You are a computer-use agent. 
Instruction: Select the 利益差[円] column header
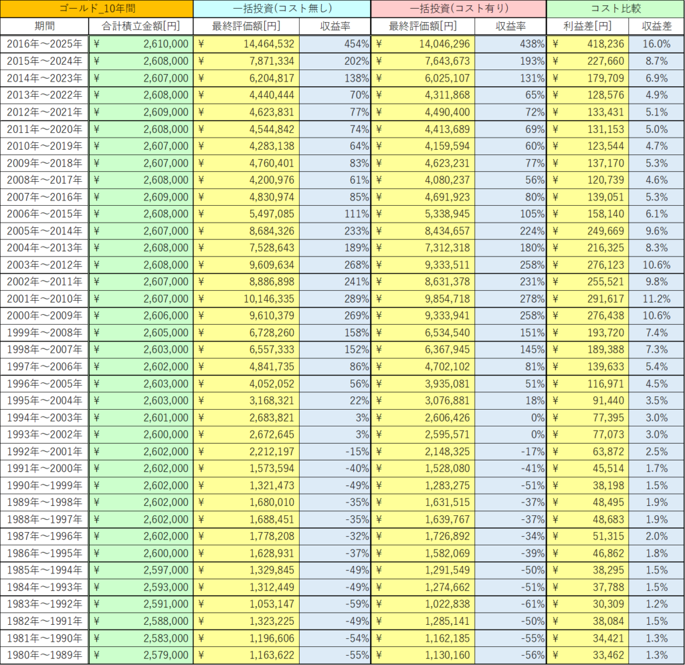coord(587,26)
